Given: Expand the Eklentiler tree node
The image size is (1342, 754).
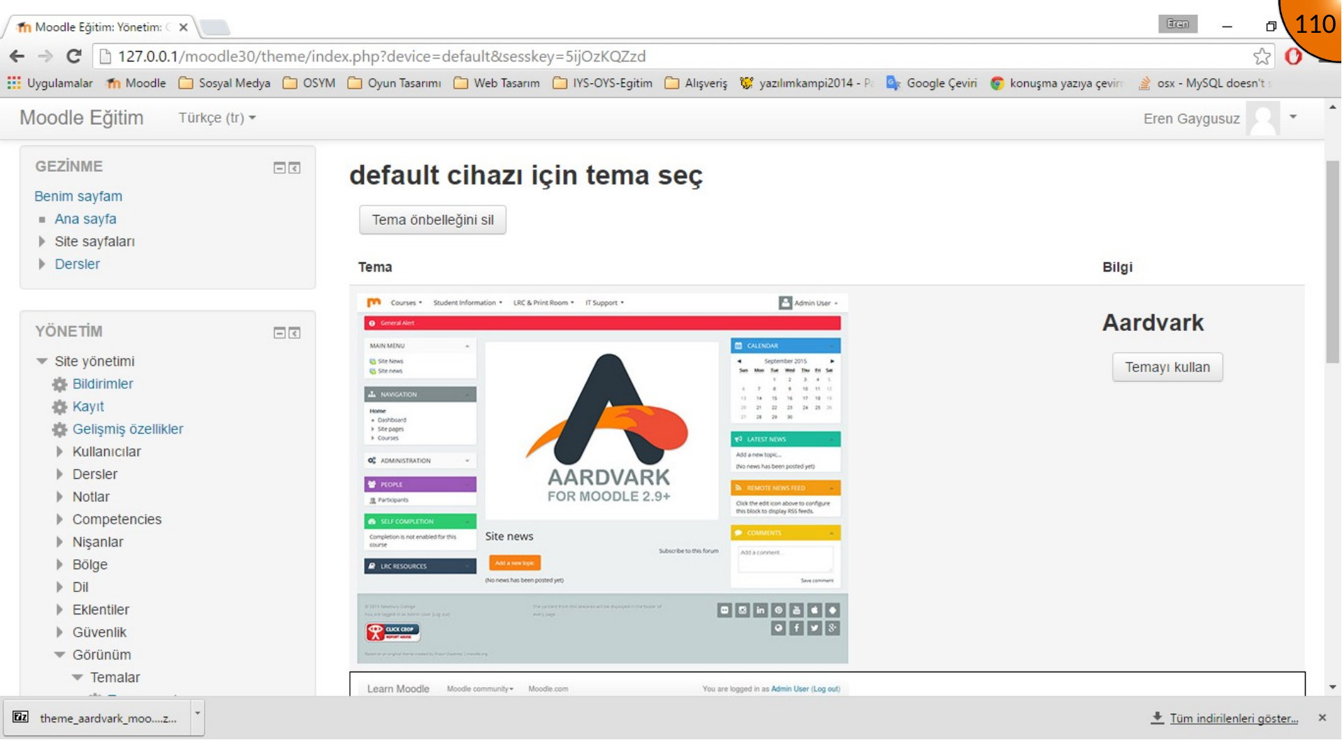Looking at the screenshot, I should click(60, 610).
